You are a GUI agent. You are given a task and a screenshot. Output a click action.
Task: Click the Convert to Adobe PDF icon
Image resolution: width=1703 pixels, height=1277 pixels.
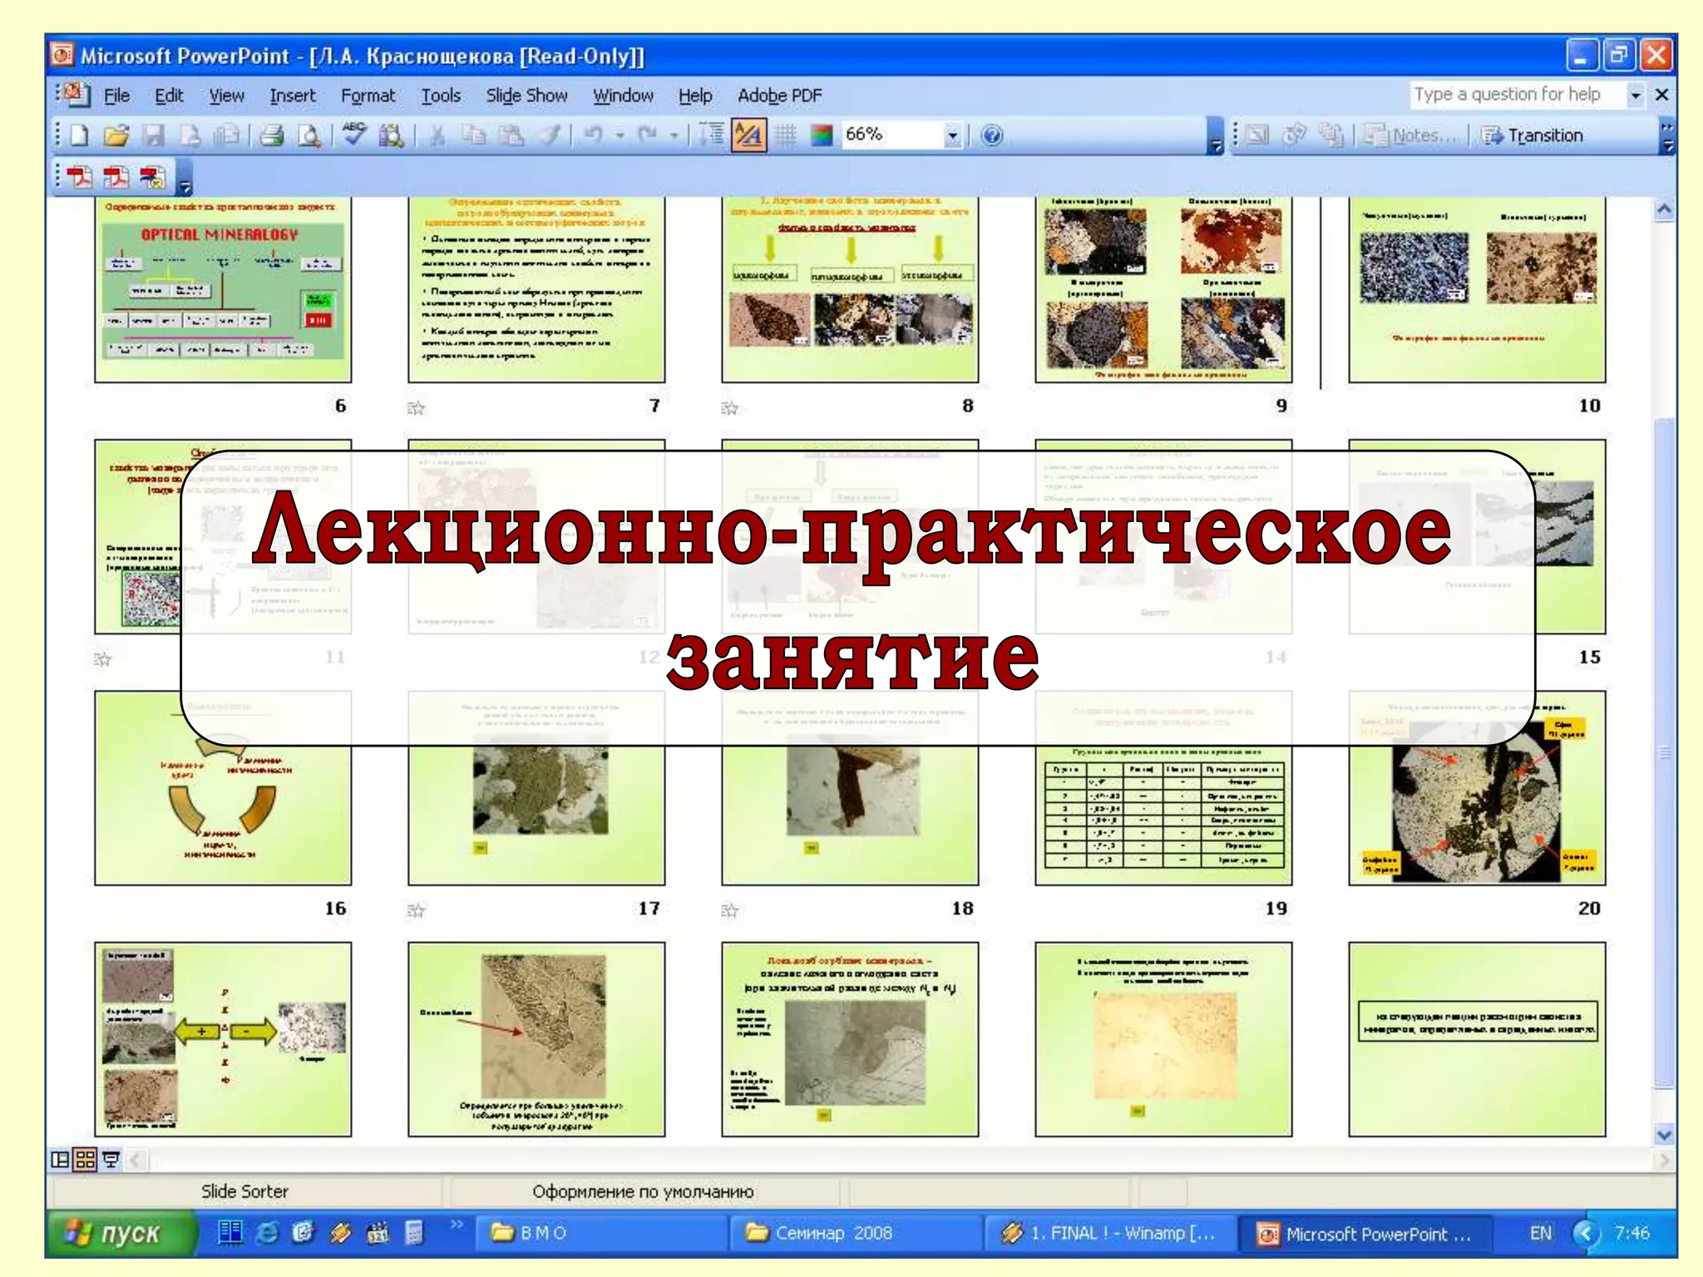click(x=80, y=176)
